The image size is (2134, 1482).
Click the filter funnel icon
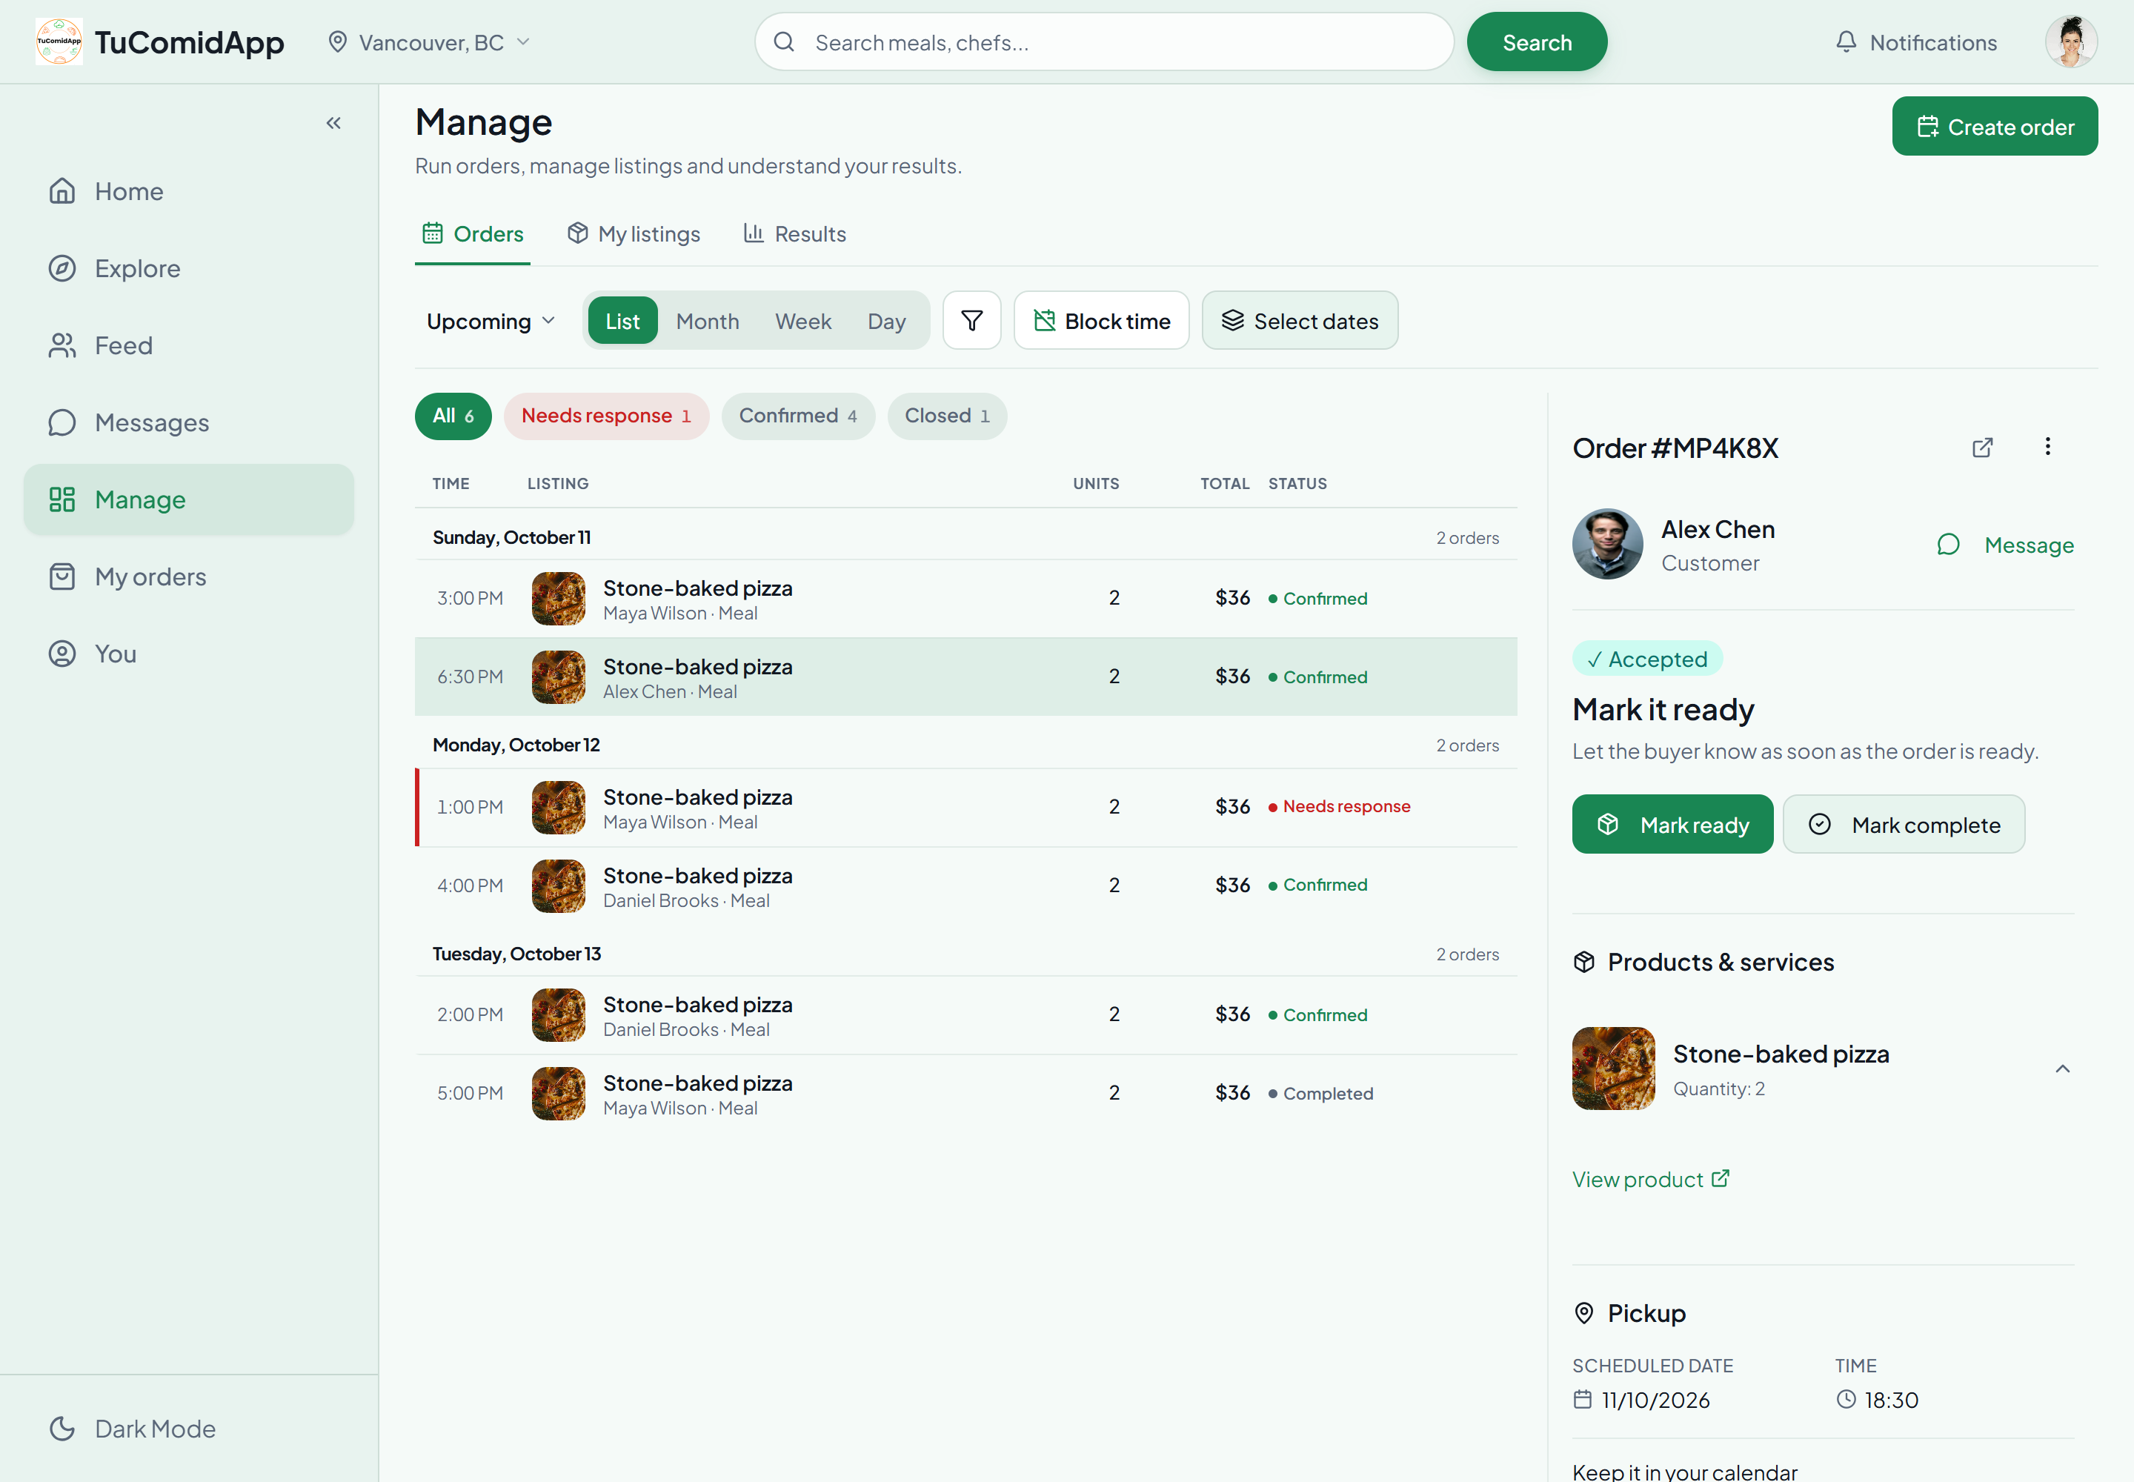click(x=971, y=320)
